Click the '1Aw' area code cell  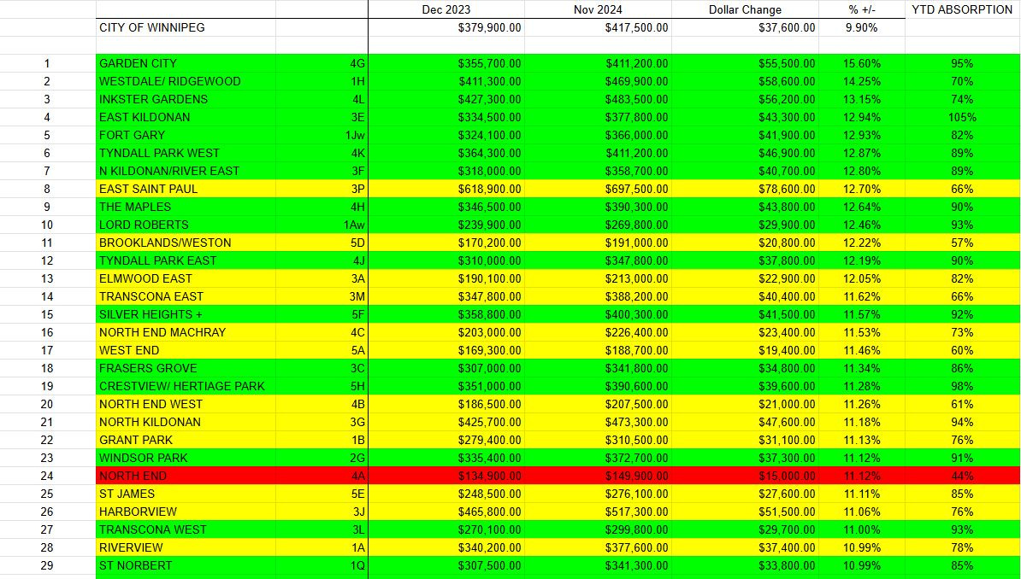point(322,225)
